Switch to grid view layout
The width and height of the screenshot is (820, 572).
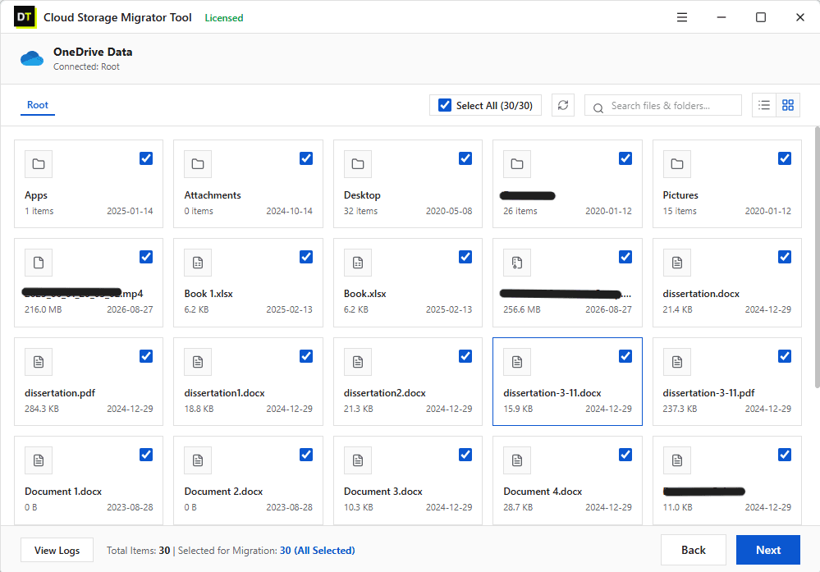click(787, 105)
